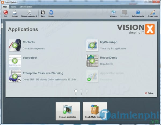The height and width of the screenshot is (125, 161).
Task: Click the ReportDemo description under title
Action: [107, 64]
